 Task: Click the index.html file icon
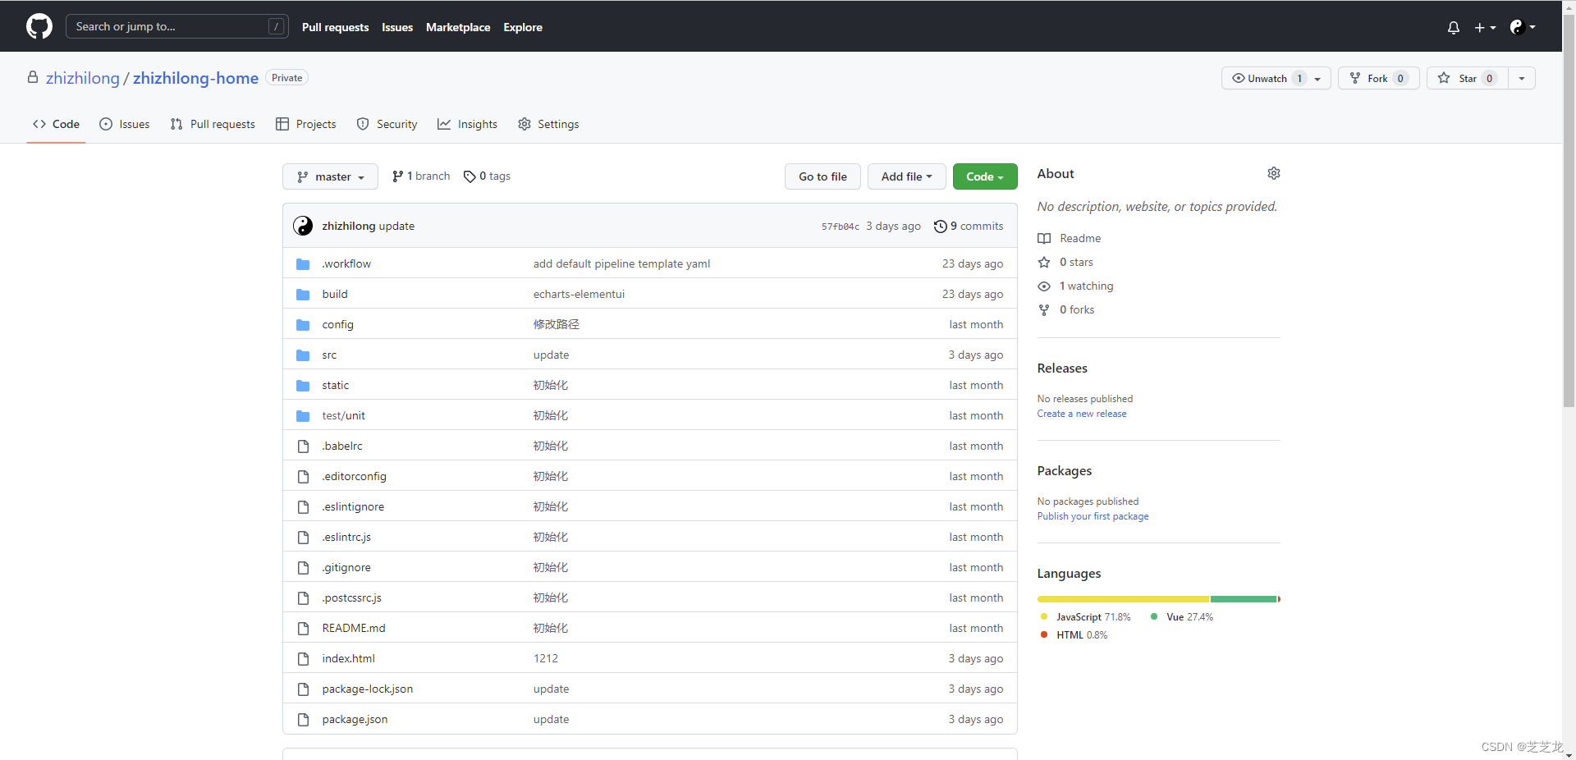click(x=303, y=659)
